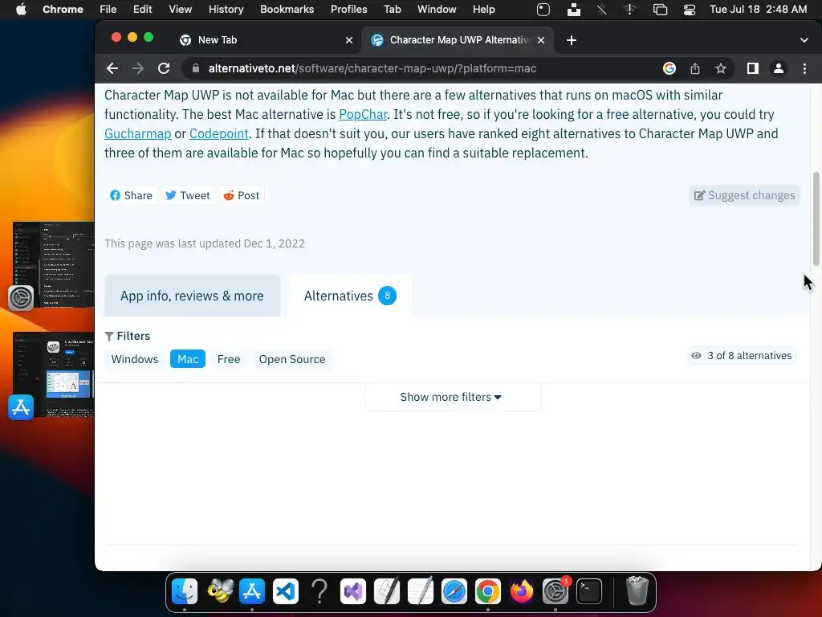Open Firefox from the Dock
The width and height of the screenshot is (822, 617).
point(521,591)
